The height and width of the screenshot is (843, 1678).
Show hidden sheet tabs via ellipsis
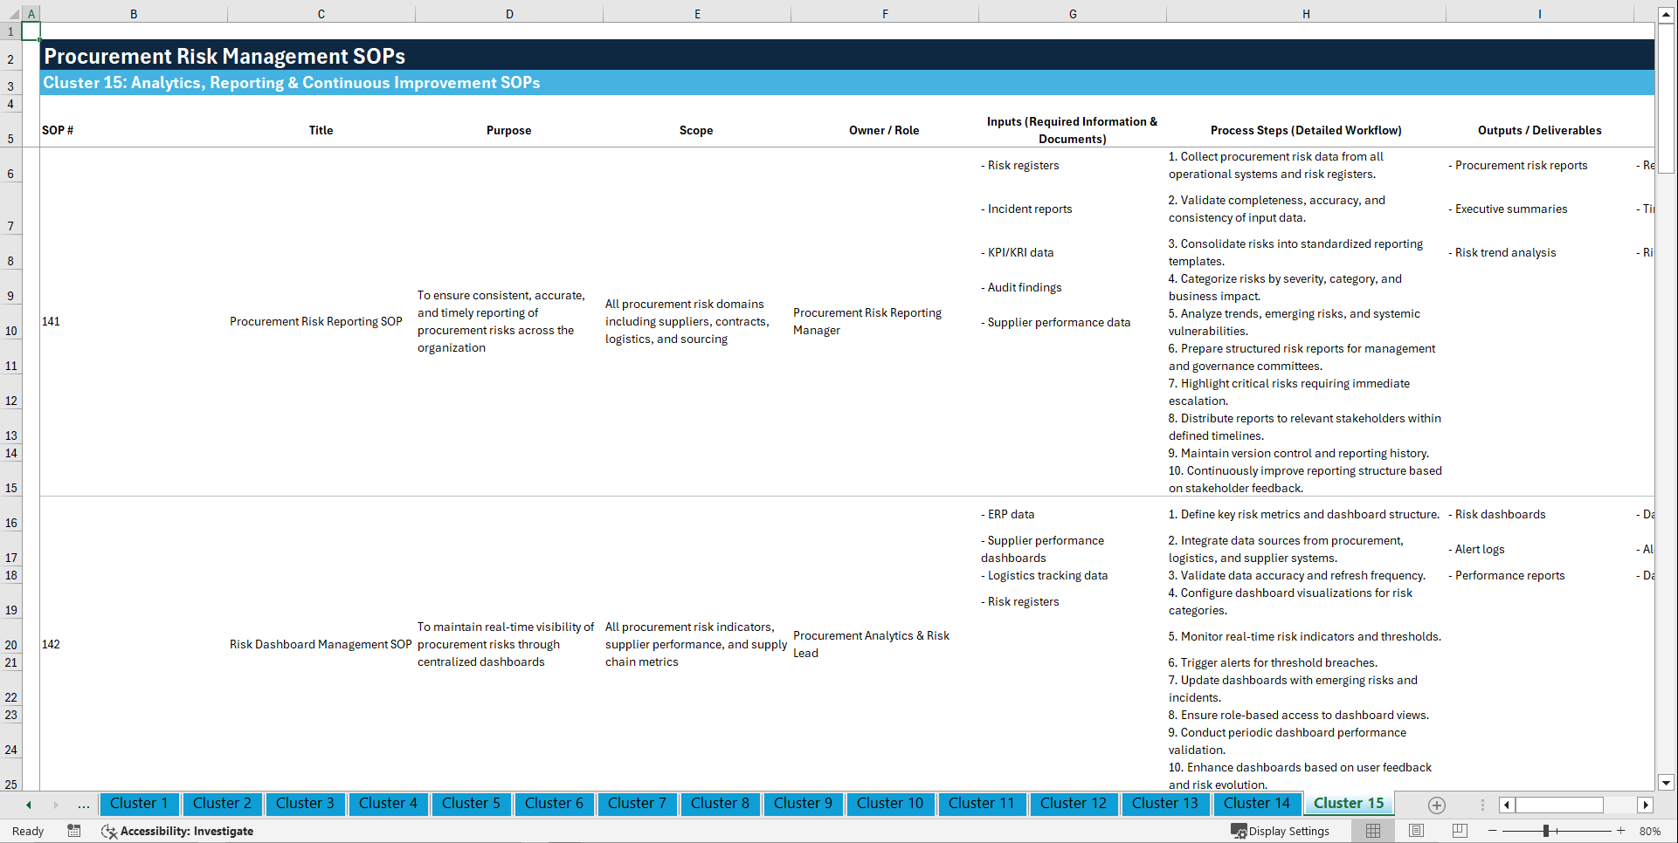pyautogui.click(x=84, y=805)
